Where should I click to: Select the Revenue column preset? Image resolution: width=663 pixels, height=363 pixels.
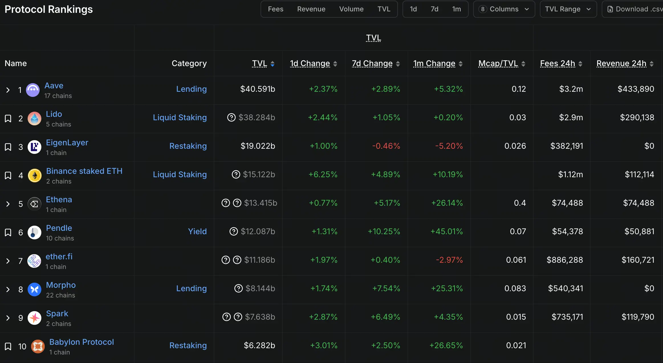[x=311, y=9]
